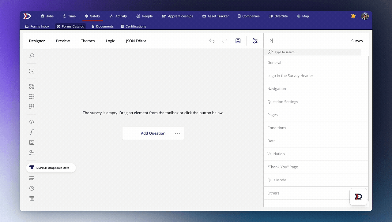Click the Redo arrow icon

pos(225,41)
